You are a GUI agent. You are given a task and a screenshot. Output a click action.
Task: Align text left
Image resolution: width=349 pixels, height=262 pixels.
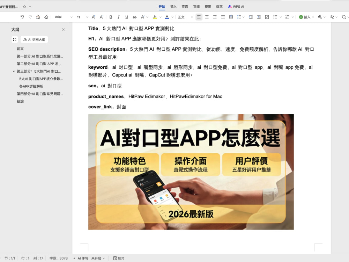(x=199, y=17)
